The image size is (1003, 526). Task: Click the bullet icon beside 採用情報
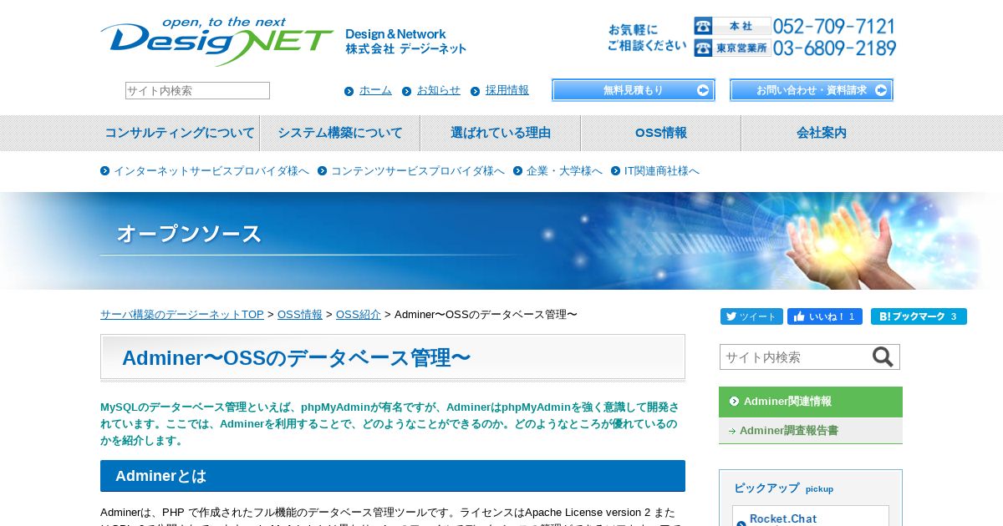point(476,91)
